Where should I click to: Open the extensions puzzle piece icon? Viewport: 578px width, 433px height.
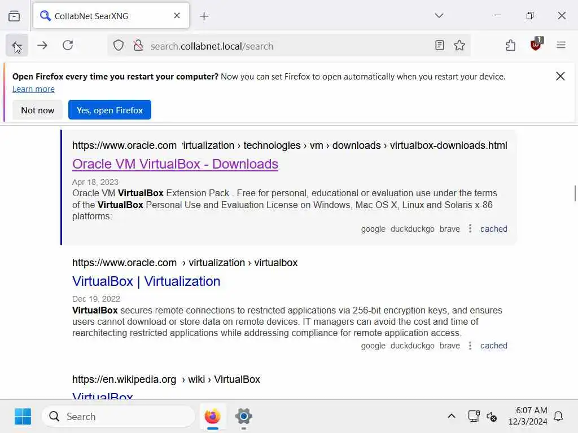point(510,45)
